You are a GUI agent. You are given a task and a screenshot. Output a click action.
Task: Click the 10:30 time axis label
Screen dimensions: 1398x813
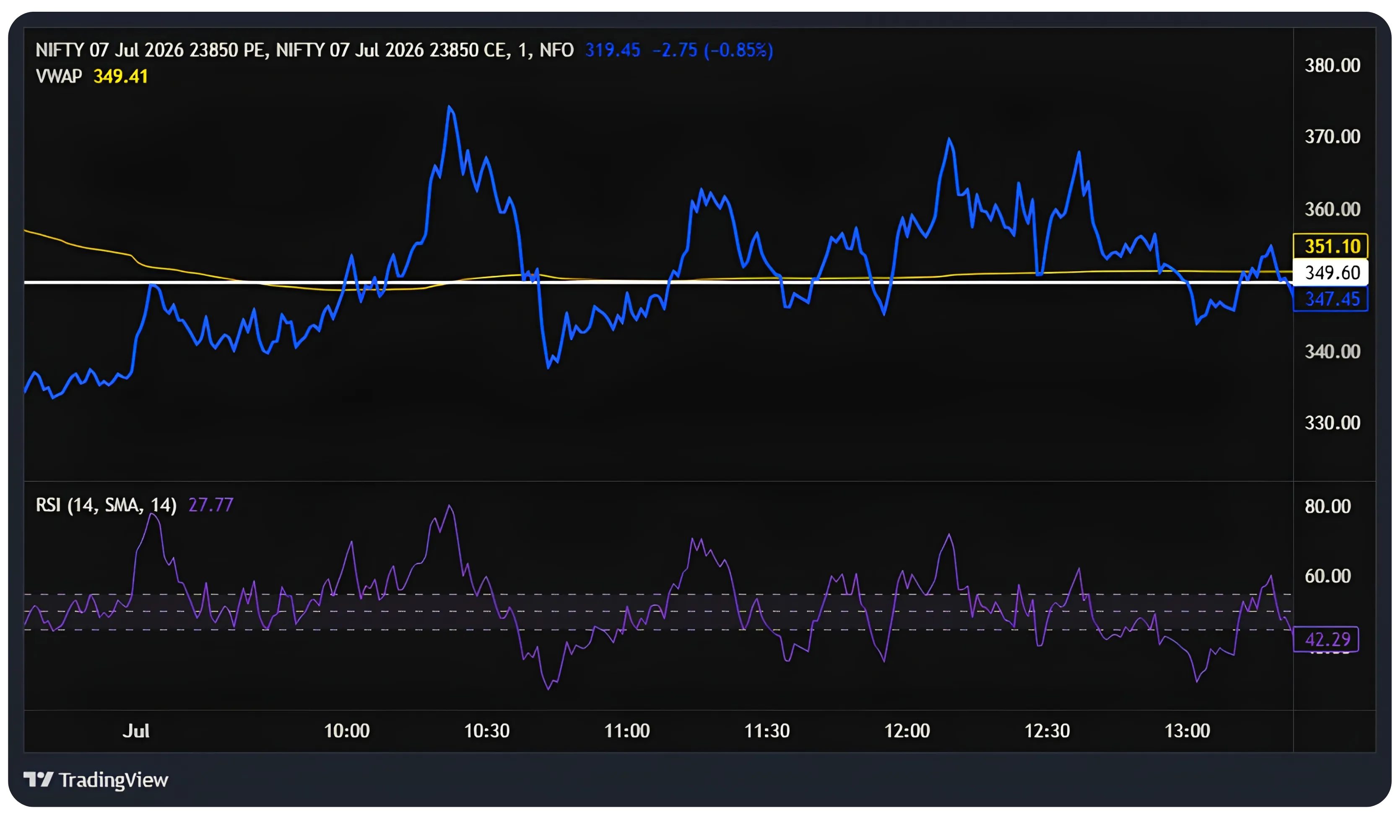(x=486, y=731)
